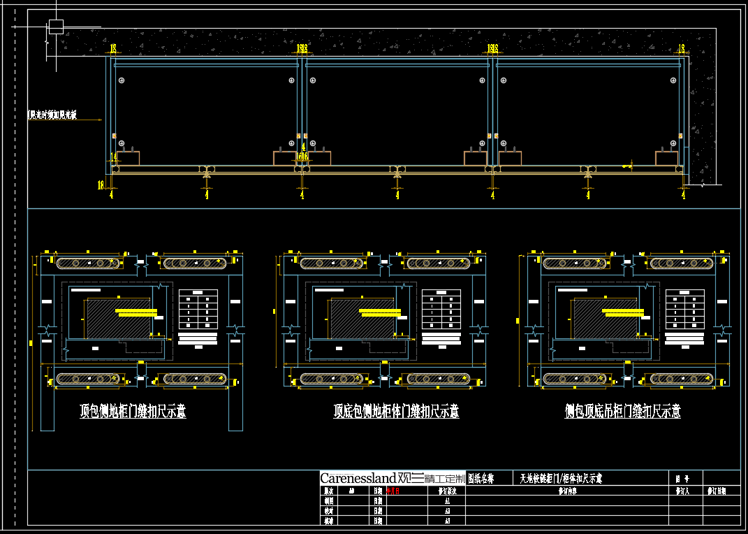748x534 pixels.
Task: Select the door joint connector under the left cabinet
Action: (x=207, y=171)
